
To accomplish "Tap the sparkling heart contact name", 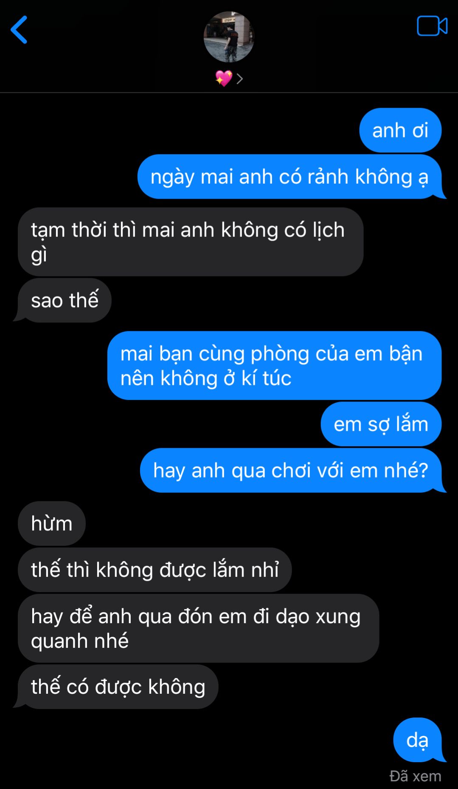I will [224, 78].
